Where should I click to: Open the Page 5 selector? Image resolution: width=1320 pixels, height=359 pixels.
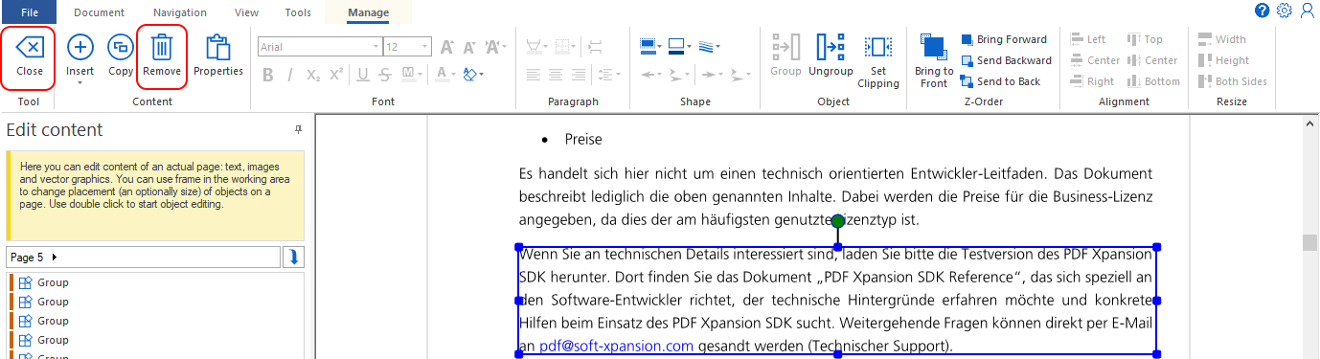[143, 258]
